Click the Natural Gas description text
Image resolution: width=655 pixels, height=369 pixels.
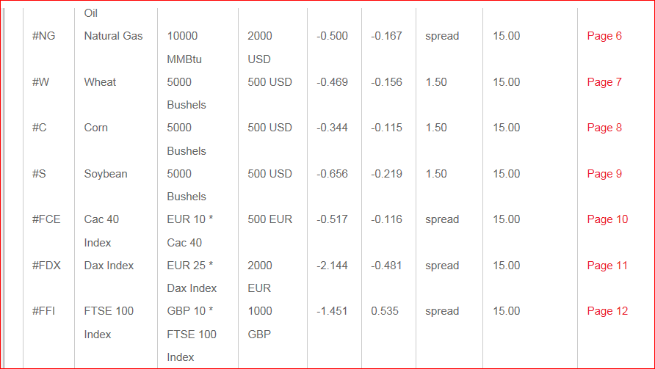[x=113, y=36]
